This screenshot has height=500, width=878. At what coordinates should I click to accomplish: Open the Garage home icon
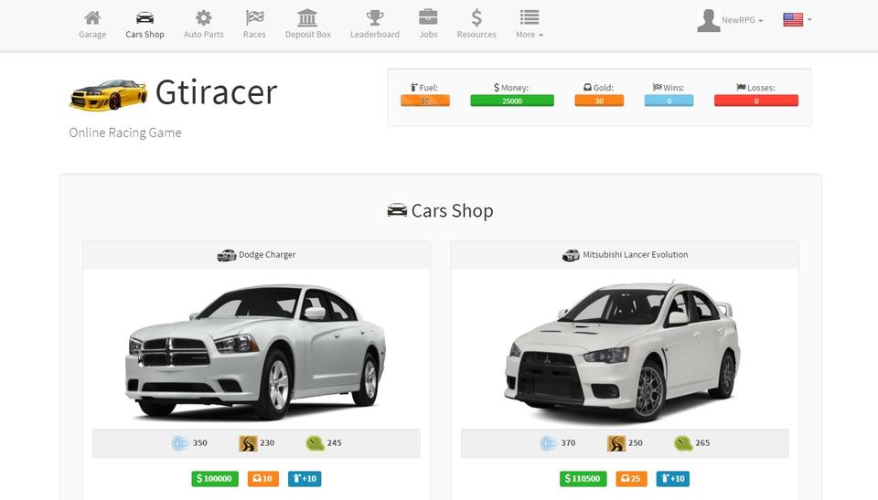click(92, 18)
